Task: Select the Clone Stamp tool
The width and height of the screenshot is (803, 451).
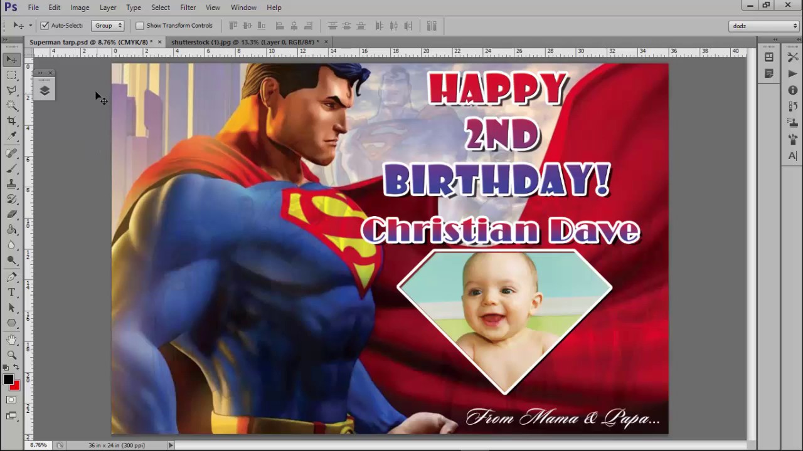Action: (x=11, y=184)
